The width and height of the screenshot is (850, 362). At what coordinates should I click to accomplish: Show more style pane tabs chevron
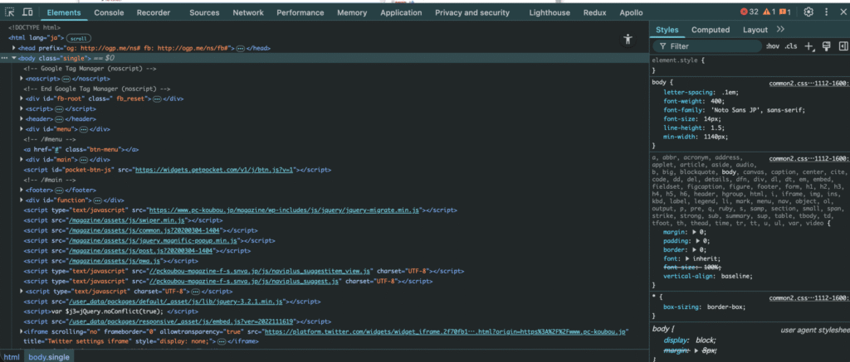(x=780, y=29)
